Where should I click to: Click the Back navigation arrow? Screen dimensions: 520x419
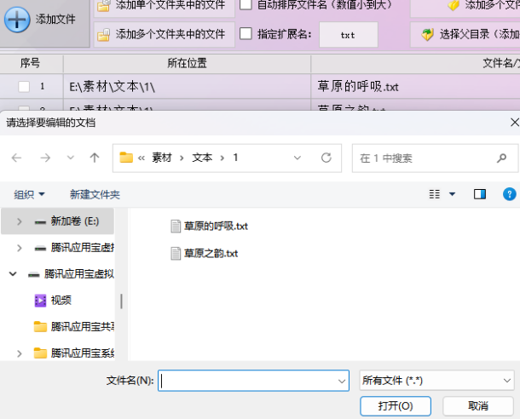pos(17,158)
